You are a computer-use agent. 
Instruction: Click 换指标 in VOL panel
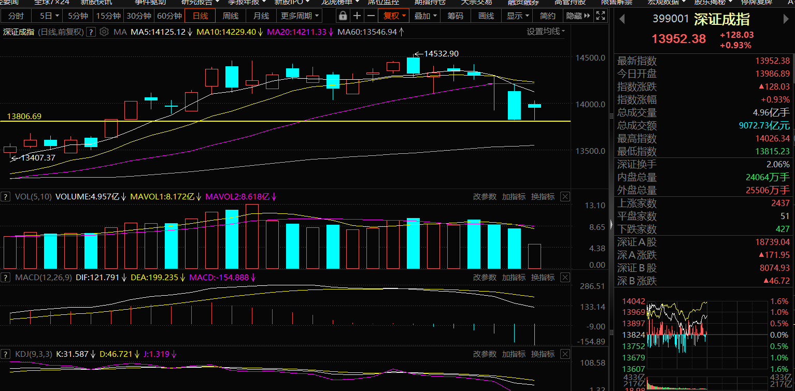point(543,197)
